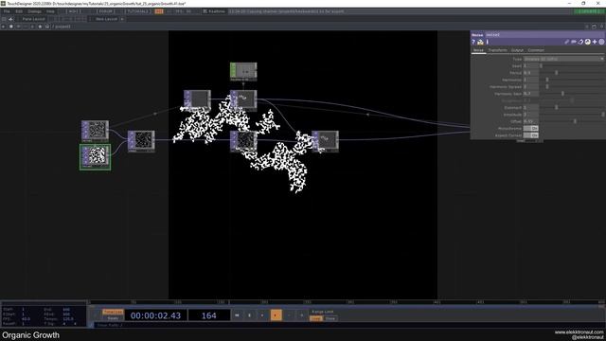Jump to timeline start
Viewport: 606px width, 341px height.
click(x=237, y=315)
